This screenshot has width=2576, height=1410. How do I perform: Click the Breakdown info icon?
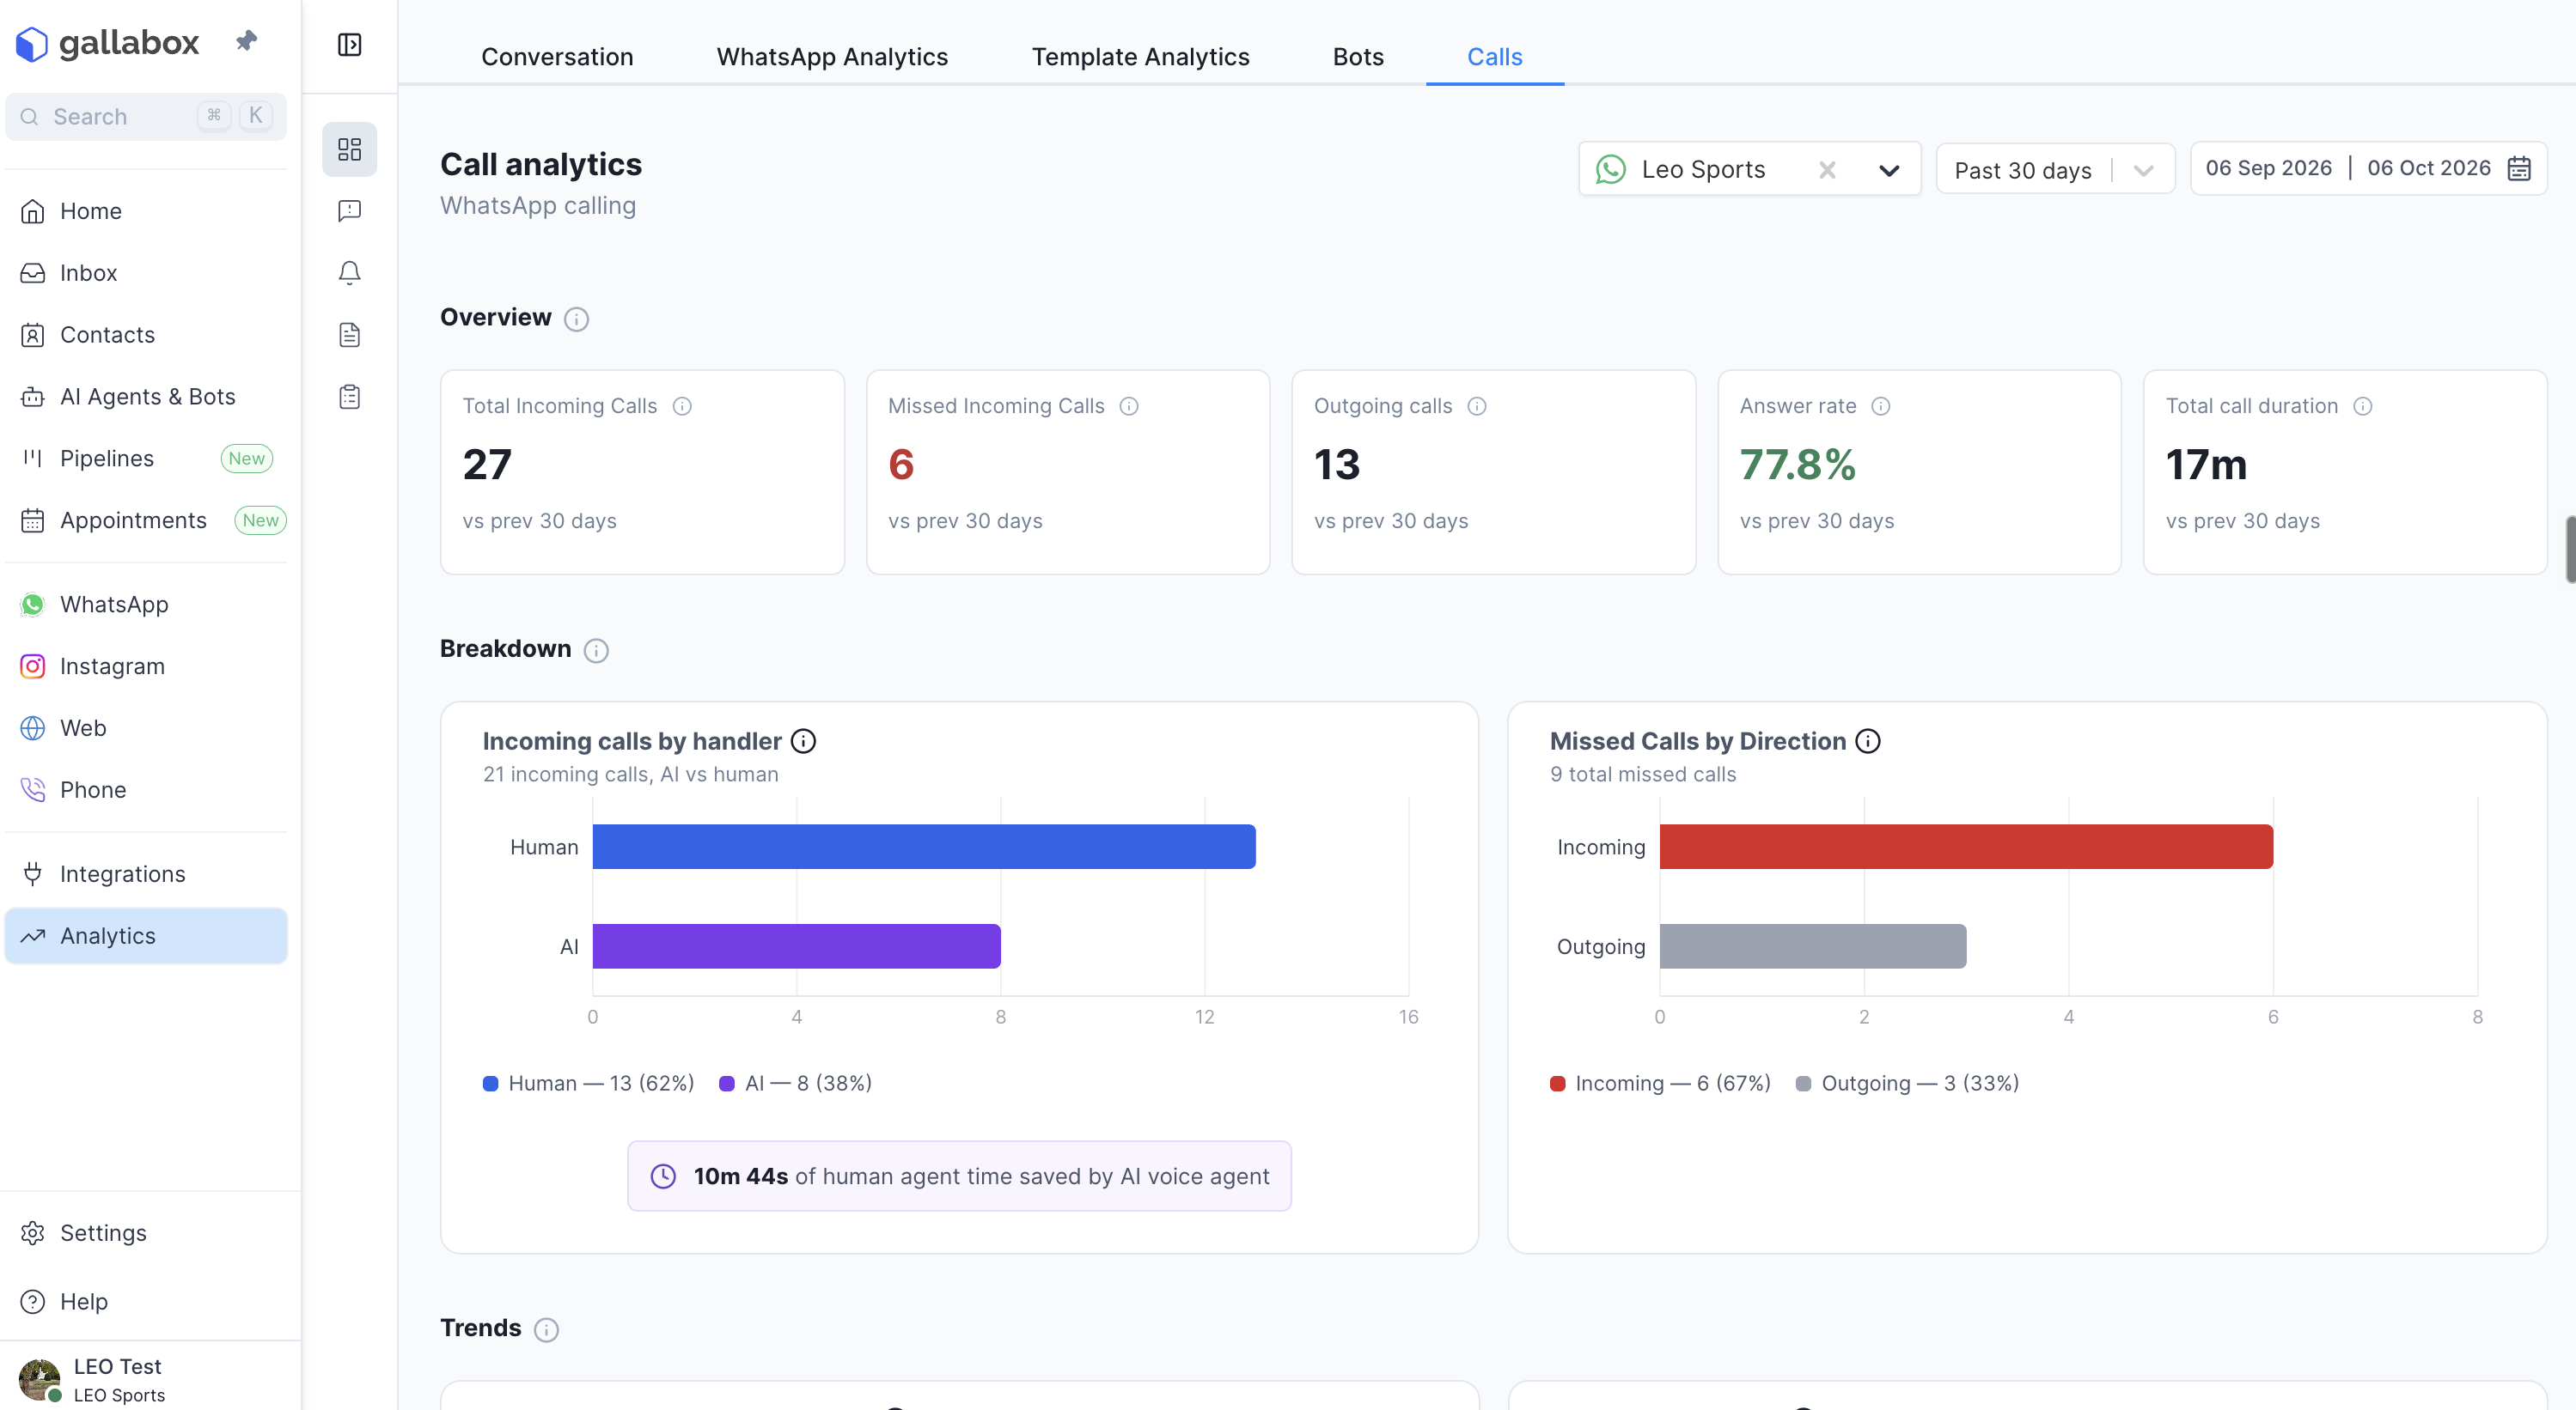596,651
